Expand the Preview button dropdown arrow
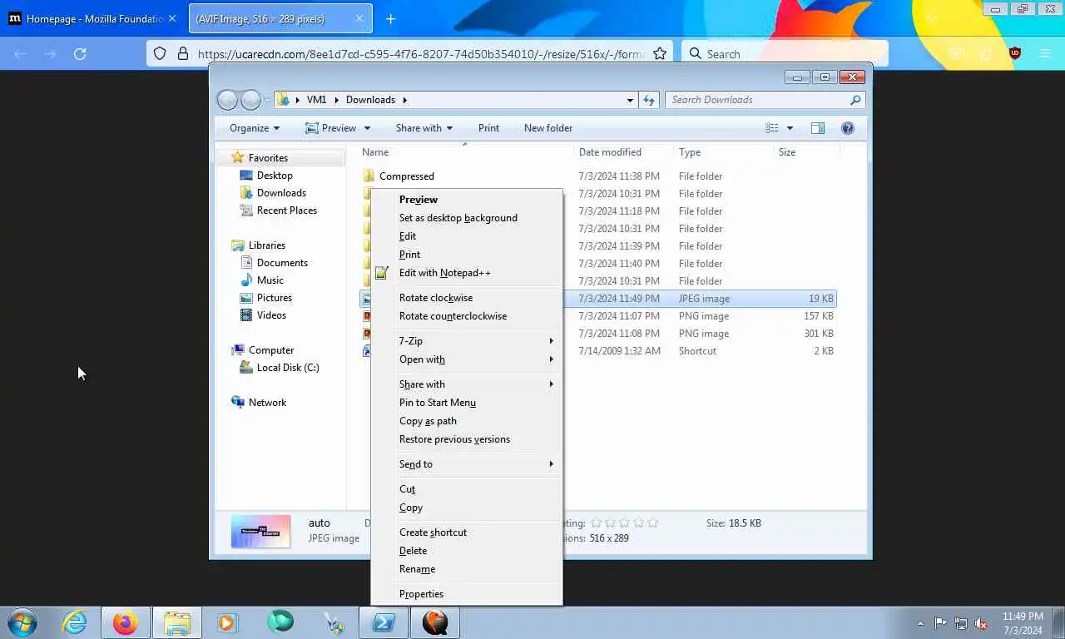Screen dimensions: 1065x639 point(367,128)
